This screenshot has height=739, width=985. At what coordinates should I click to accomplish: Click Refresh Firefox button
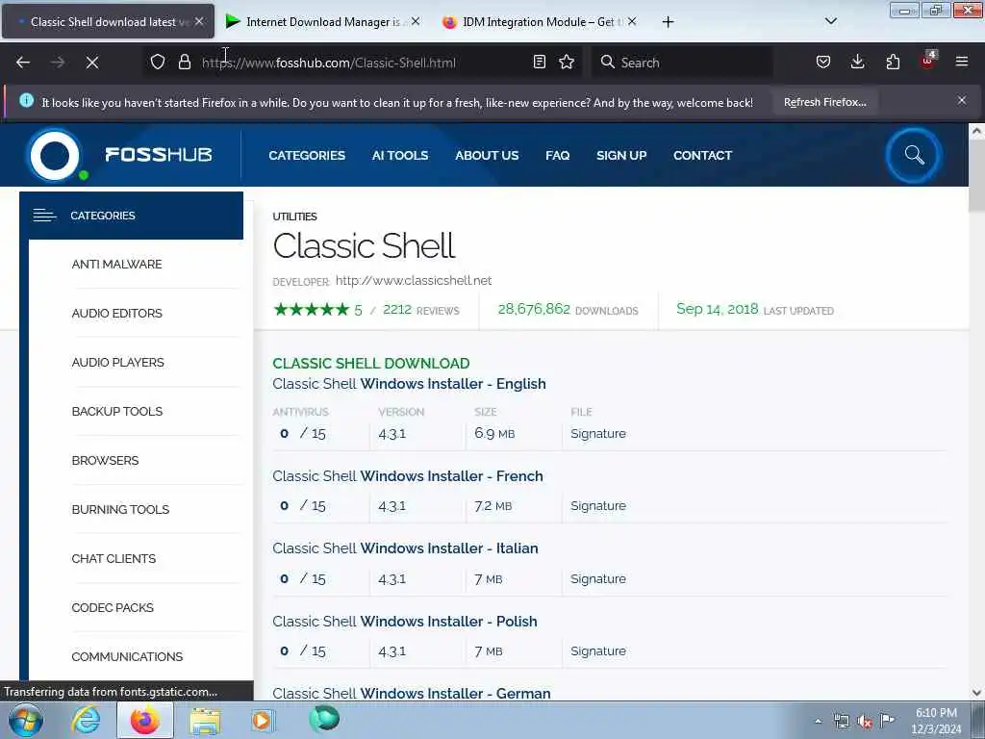pyautogui.click(x=824, y=102)
